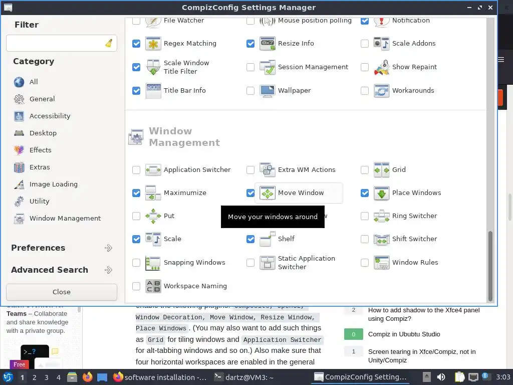Open the Session Management plugin icon

268,67
